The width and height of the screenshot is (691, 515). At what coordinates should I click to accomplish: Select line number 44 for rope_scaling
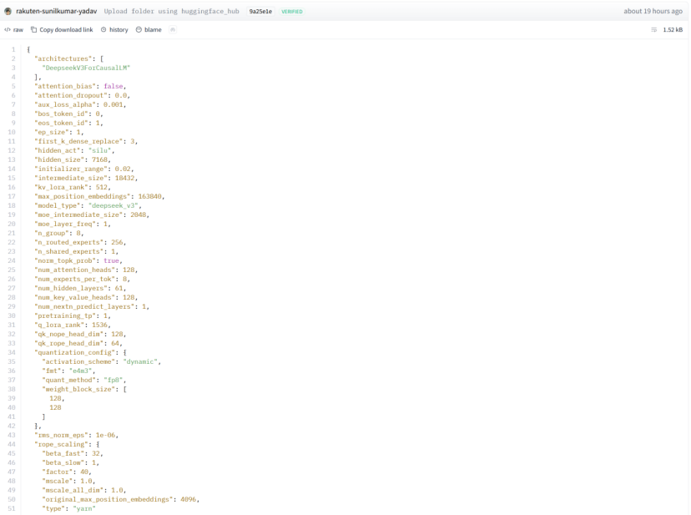(x=13, y=446)
